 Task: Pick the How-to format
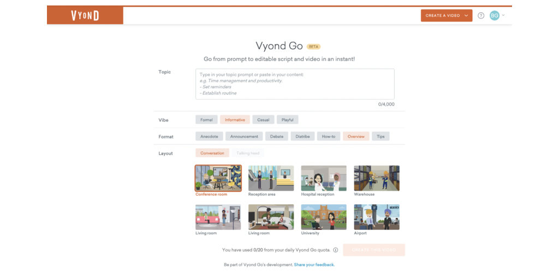[x=329, y=136]
